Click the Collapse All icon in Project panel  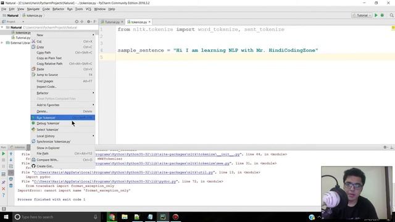[x=82, y=22]
